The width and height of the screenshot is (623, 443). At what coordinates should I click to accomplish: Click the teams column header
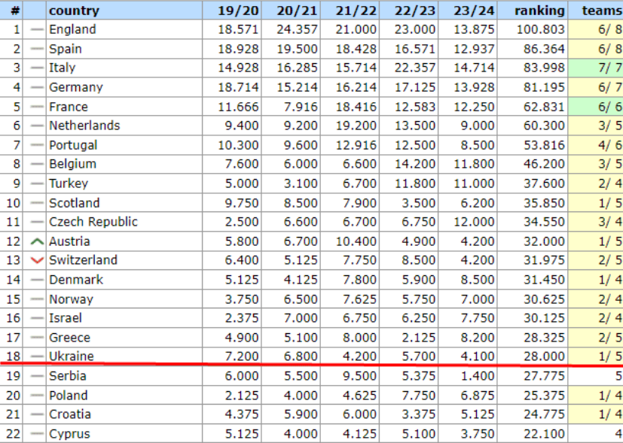tap(601, 11)
